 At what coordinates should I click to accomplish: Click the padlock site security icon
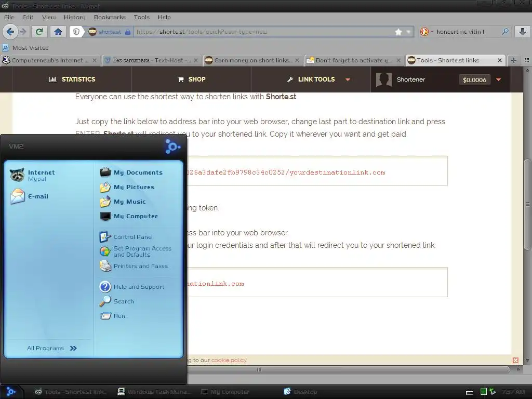128,32
